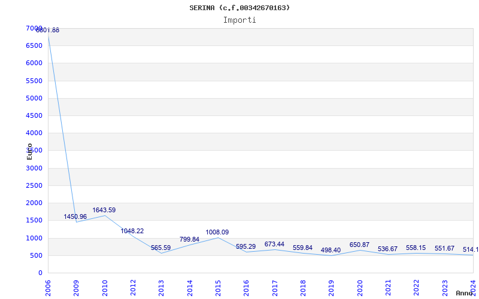Select the 551.67 value label

point(444,248)
